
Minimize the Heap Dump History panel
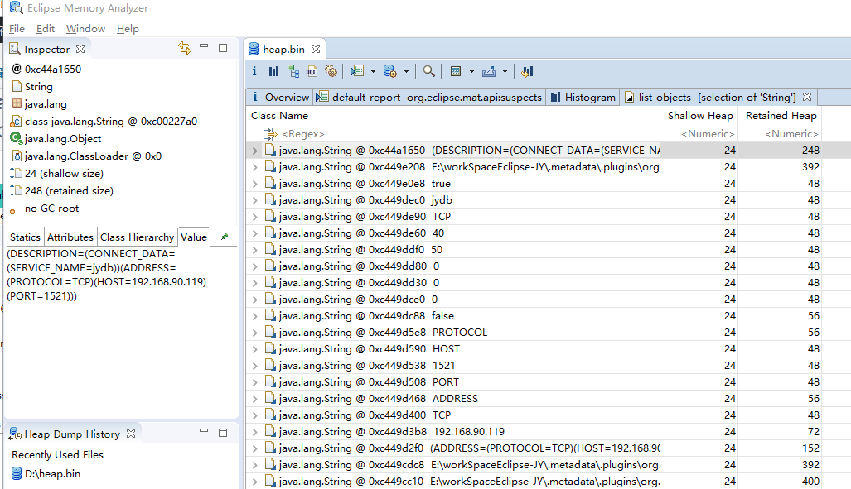(204, 431)
